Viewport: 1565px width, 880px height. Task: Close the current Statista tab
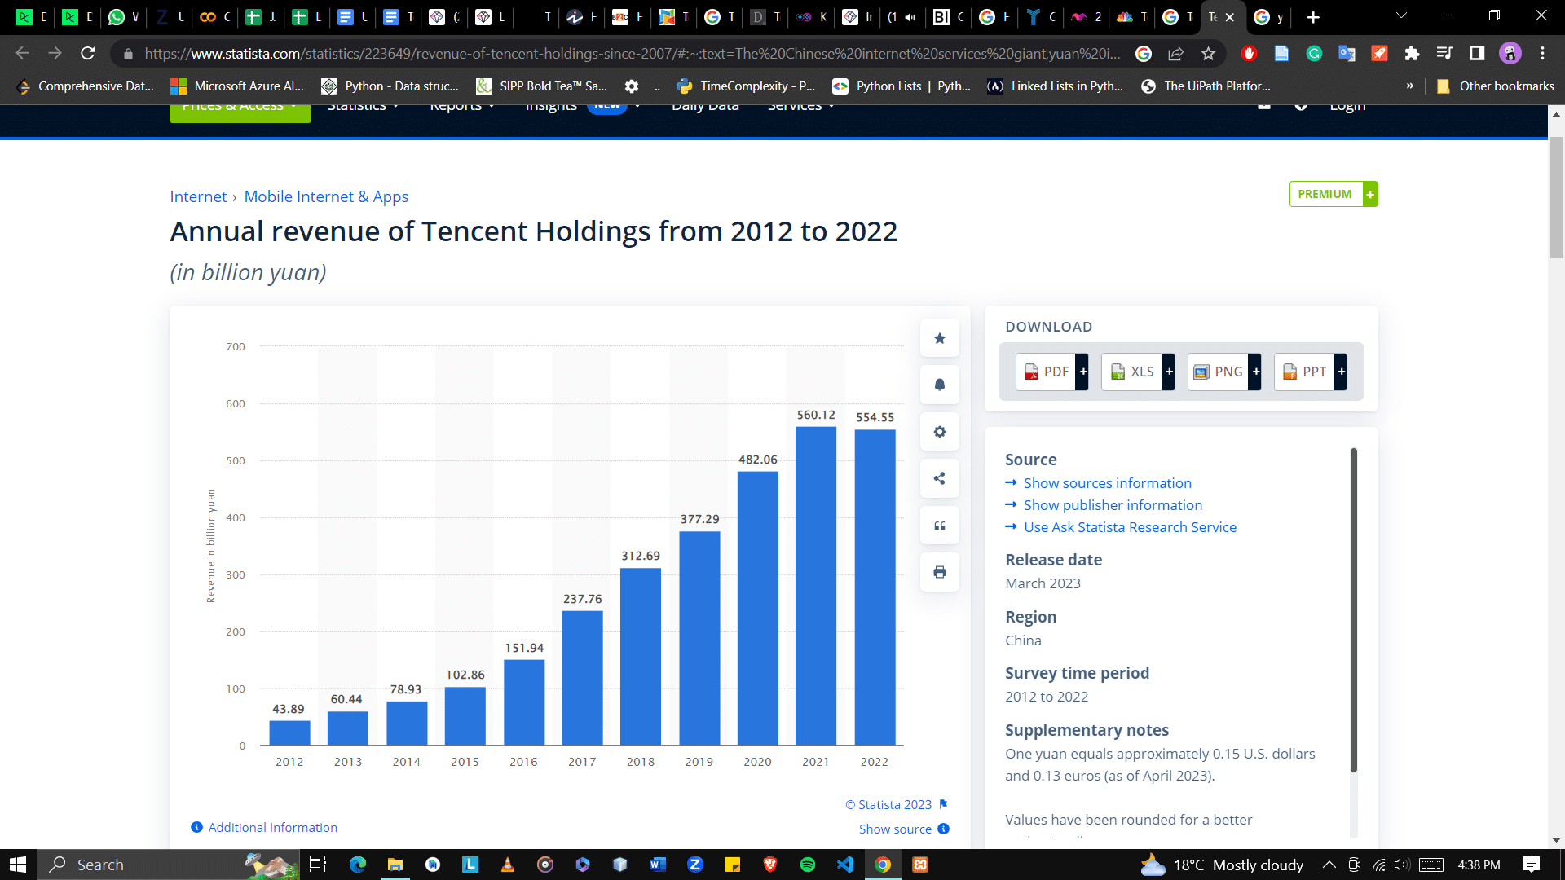point(1230,17)
